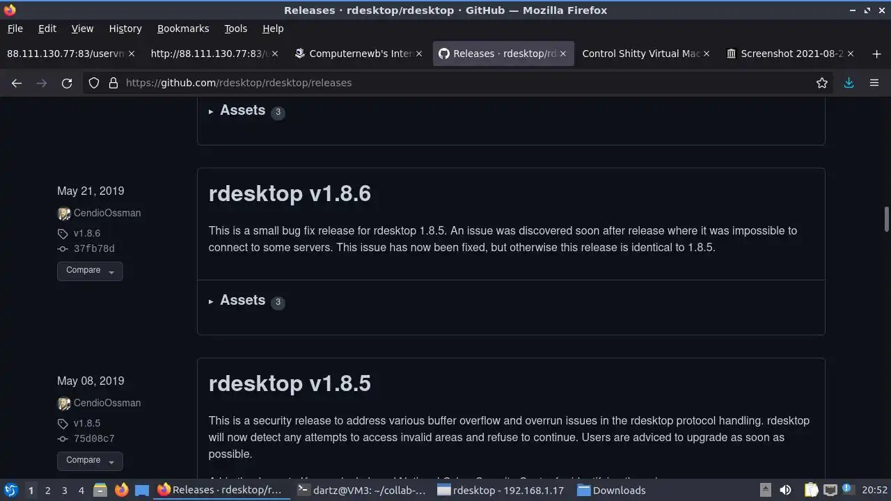Open the View menu
The image size is (891, 501).
82,29
